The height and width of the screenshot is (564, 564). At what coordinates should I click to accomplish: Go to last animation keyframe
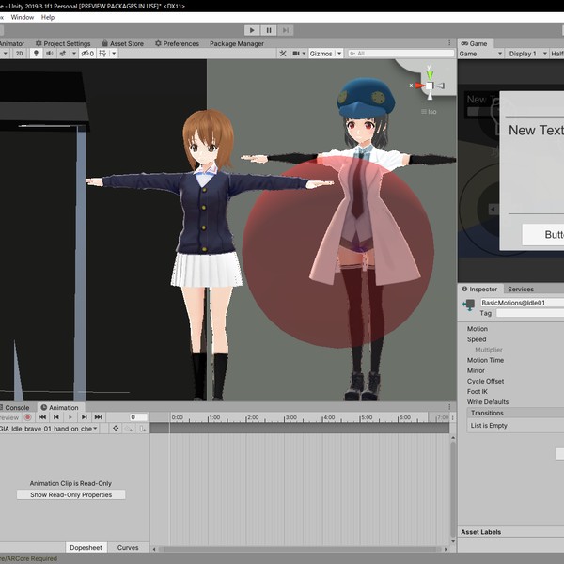tap(98, 417)
